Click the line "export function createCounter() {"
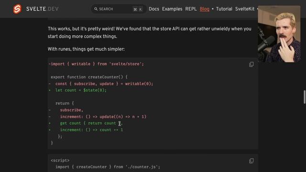 (89, 77)
